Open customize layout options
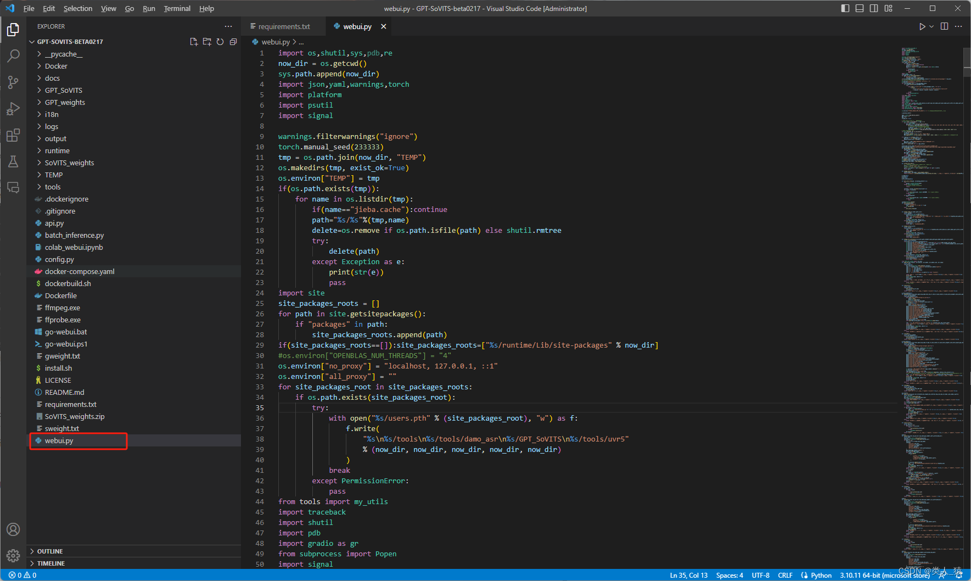This screenshot has width=971, height=581. point(889,8)
